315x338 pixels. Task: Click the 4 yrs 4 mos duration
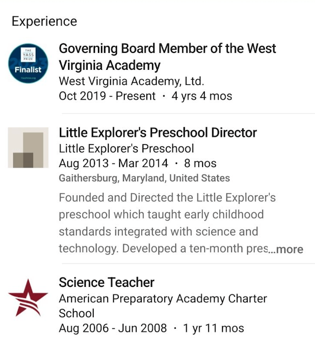click(x=202, y=96)
